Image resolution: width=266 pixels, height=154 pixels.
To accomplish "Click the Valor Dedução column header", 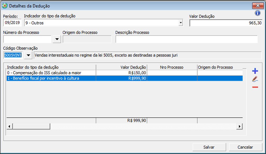I will coord(121,67).
